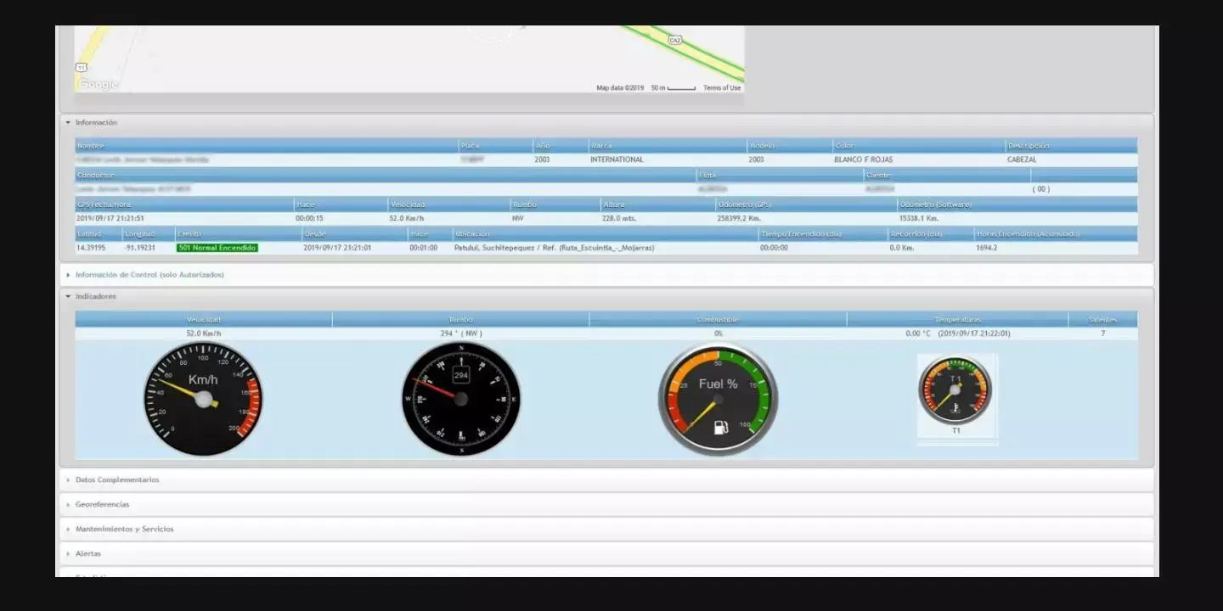The width and height of the screenshot is (1223, 611).
Task: Click the Combustible indicator header
Action: click(718, 320)
